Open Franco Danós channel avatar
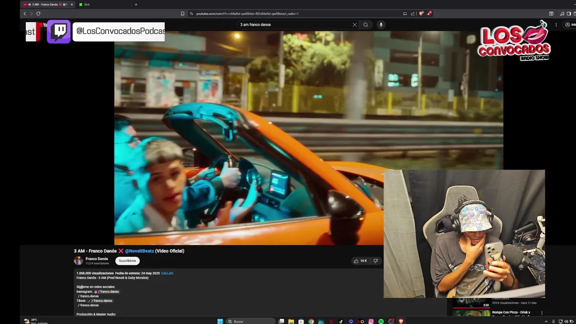 tap(78, 261)
